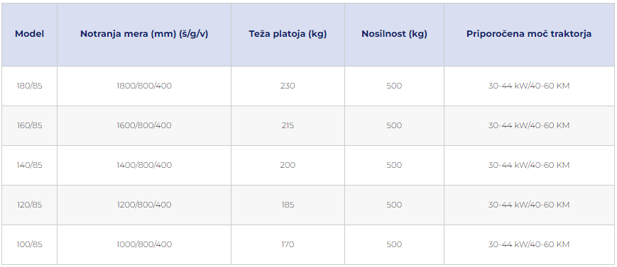Click the Notranja mera (mm) column header
The width and height of the screenshot is (617, 267).
click(x=144, y=34)
